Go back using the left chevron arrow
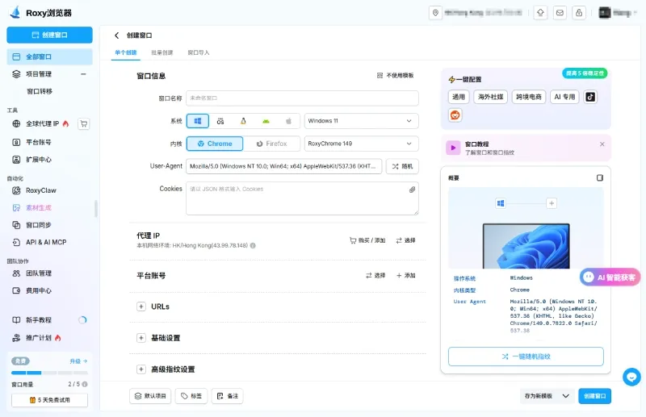Viewport: 646px width, 417px height. (116, 35)
